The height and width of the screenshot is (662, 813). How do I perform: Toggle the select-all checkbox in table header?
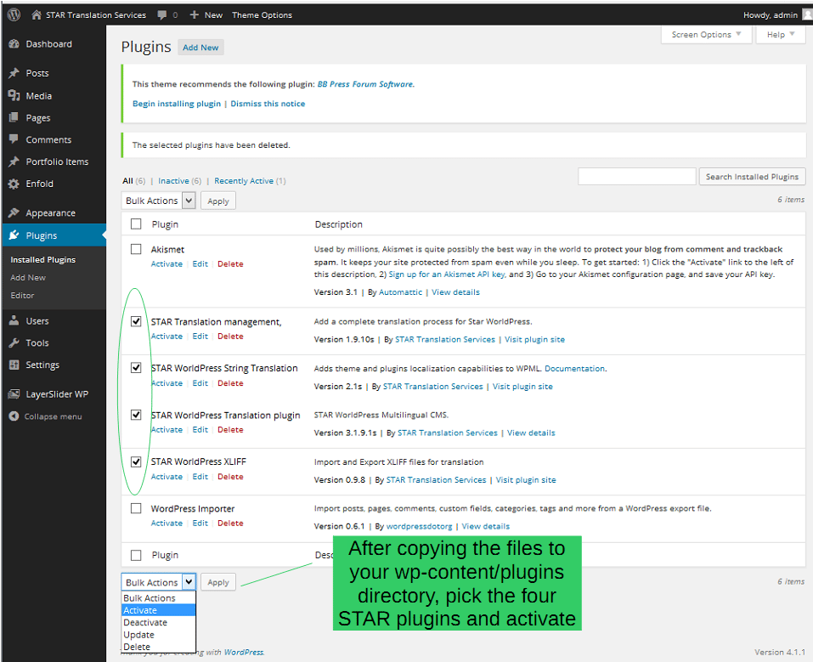(x=136, y=223)
